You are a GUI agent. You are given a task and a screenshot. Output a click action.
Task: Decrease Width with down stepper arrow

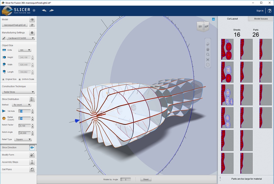[x=32, y=66]
